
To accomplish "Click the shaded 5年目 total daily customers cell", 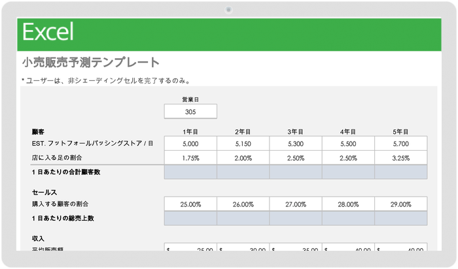I will click(x=400, y=172).
